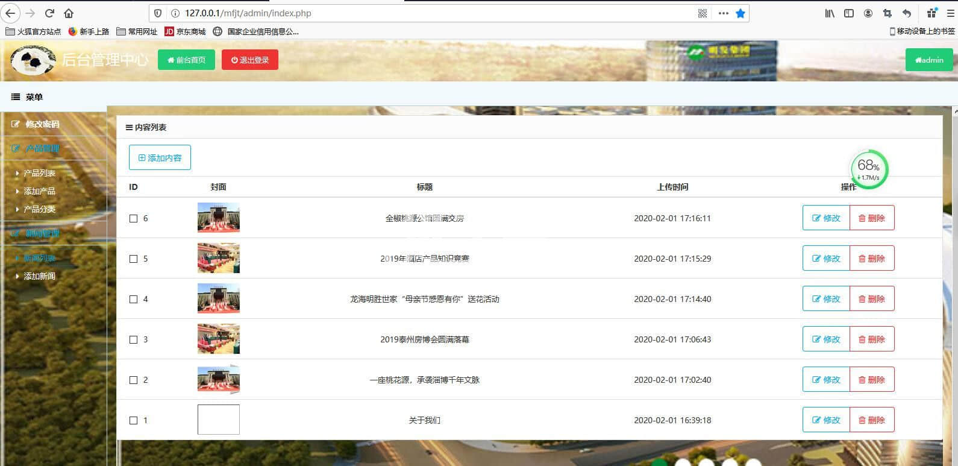Click the browser reload icon
The image size is (958, 466).
[x=50, y=13]
